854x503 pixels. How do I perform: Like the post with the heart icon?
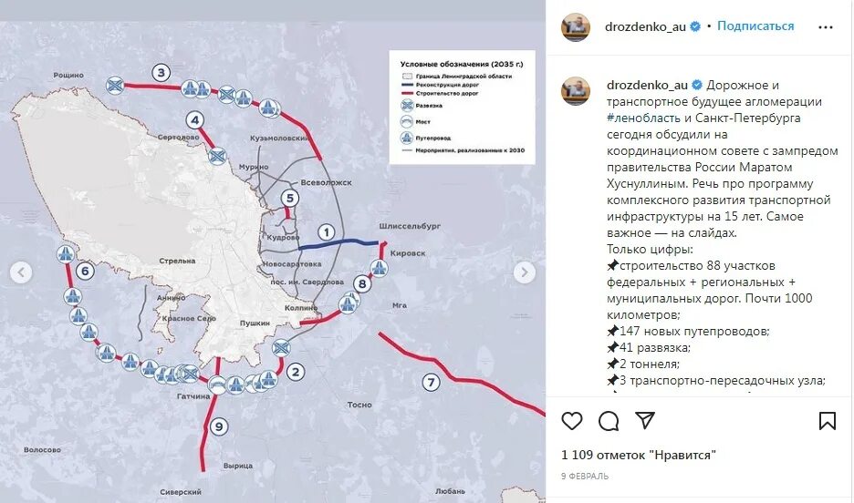coord(572,421)
